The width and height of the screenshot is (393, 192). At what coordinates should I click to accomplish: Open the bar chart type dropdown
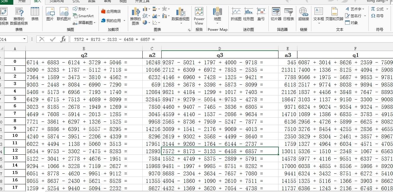coord(158,9)
